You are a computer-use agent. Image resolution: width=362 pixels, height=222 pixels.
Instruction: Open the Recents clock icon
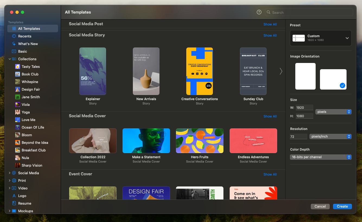click(14, 36)
